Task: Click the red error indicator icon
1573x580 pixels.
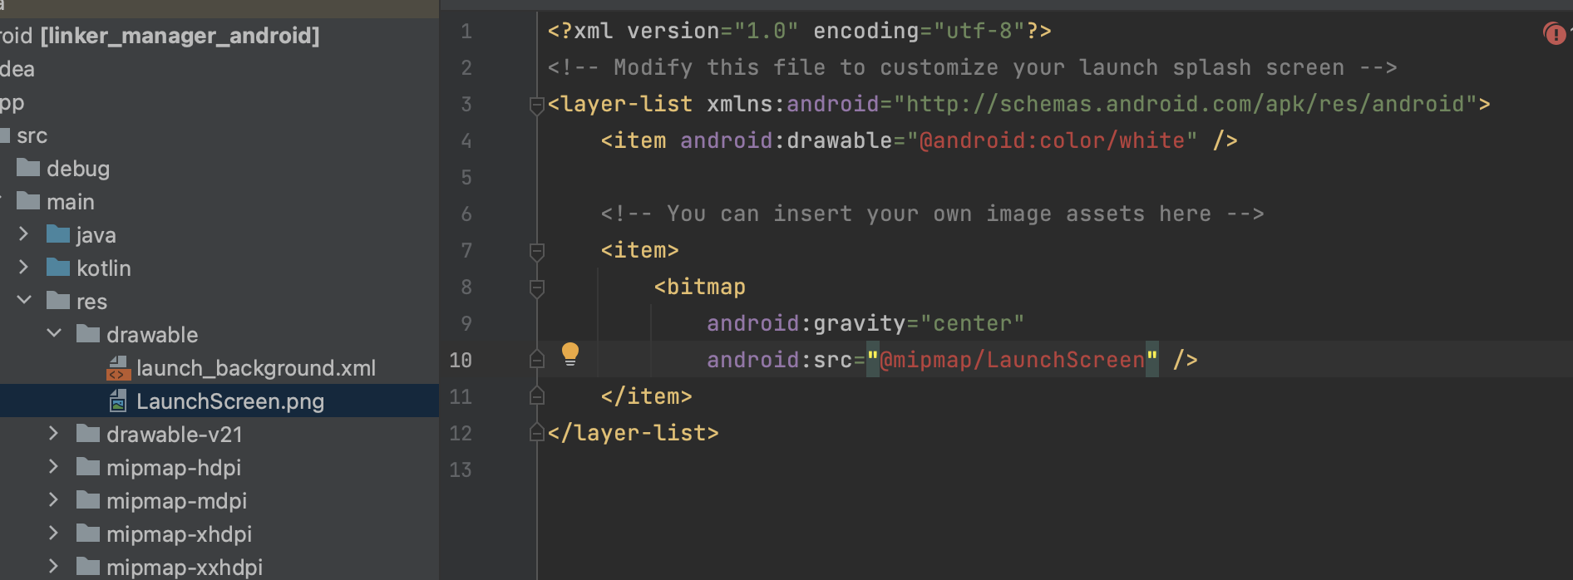Action: pyautogui.click(x=1554, y=33)
